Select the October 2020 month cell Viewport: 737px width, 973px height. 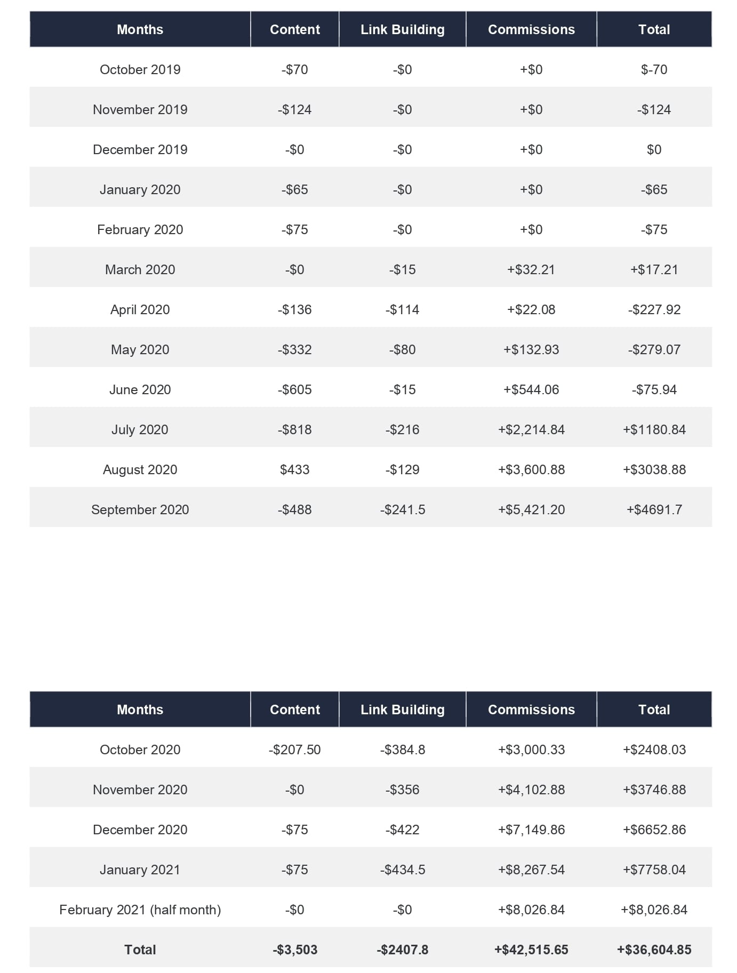click(x=140, y=749)
